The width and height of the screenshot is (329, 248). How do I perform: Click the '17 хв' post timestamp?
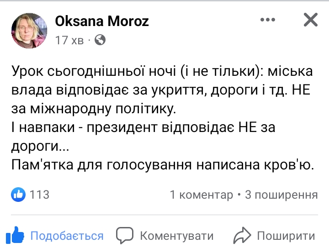click(69, 40)
